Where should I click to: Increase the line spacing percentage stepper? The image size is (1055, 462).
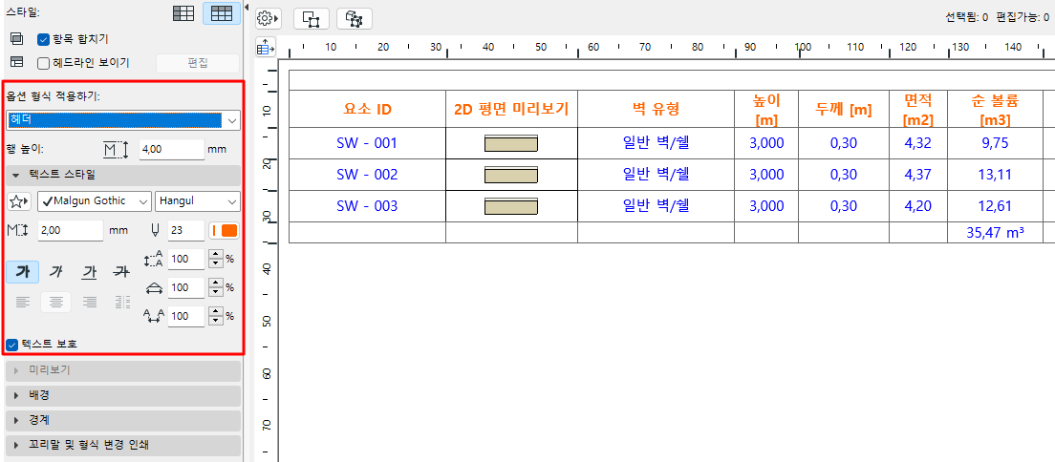click(x=216, y=254)
